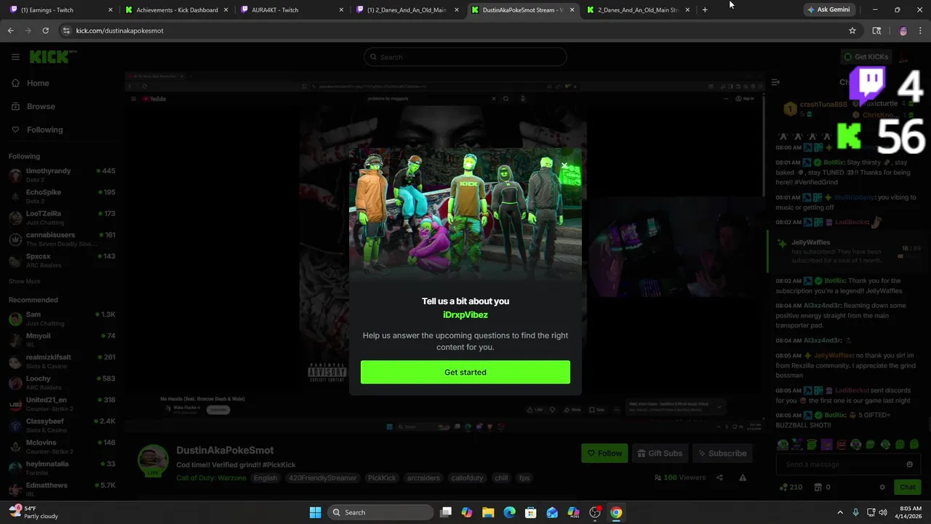Expand Show More followed channels
The image size is (931, 524).
click(x=24, y=281)
